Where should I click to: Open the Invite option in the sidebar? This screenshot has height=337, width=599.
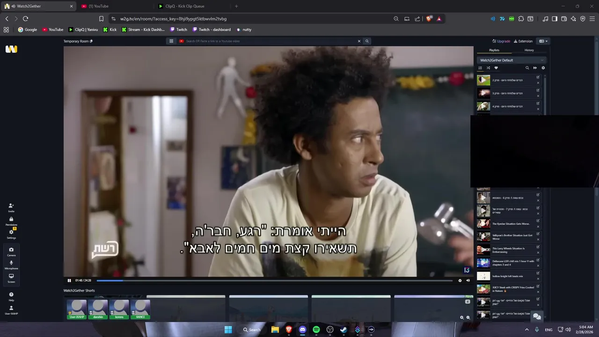click(x=11, y=208)
